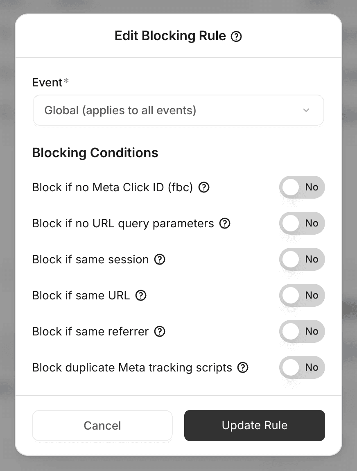Toggle Block if same session to Yes

[x=302, y=259]
